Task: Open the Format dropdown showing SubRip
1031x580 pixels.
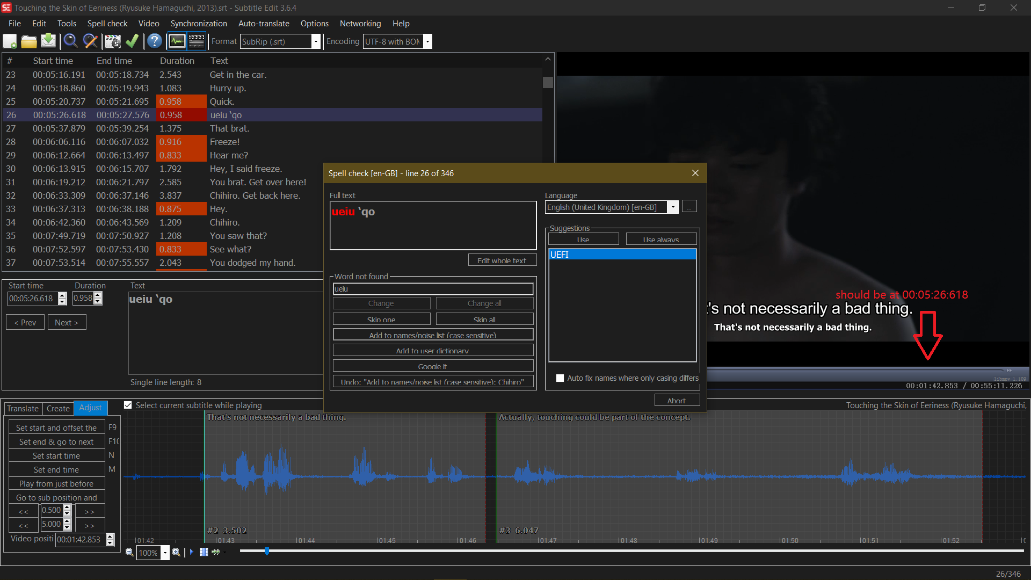Action: click(317, 41)
